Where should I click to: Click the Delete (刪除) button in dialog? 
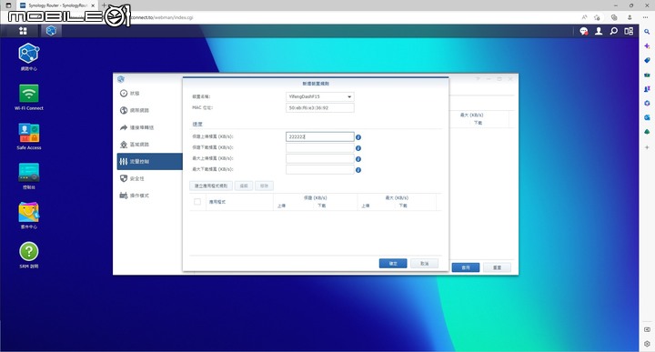264,186
